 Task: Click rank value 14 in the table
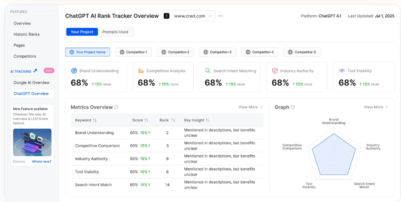pyautogui.click(x=167, y=185)
